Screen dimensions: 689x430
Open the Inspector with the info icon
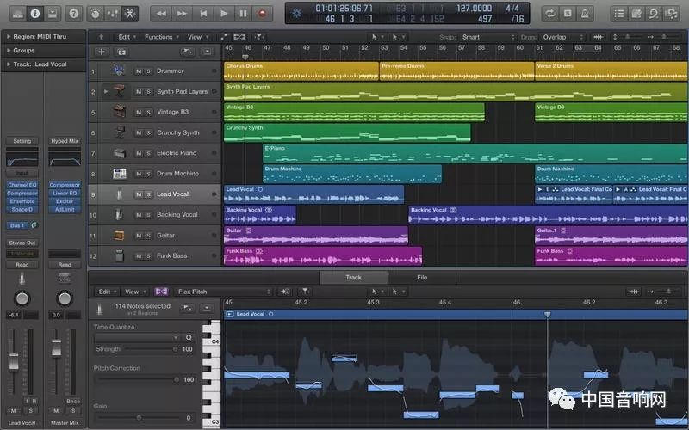35,13
